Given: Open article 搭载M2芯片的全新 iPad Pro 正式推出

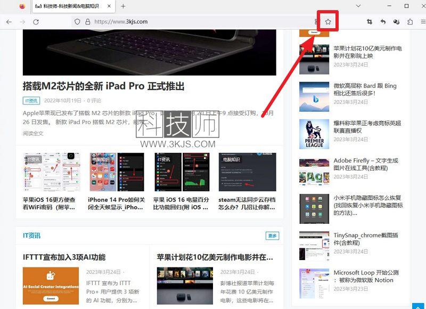Looking at the screenshot, I should [103, 86].
